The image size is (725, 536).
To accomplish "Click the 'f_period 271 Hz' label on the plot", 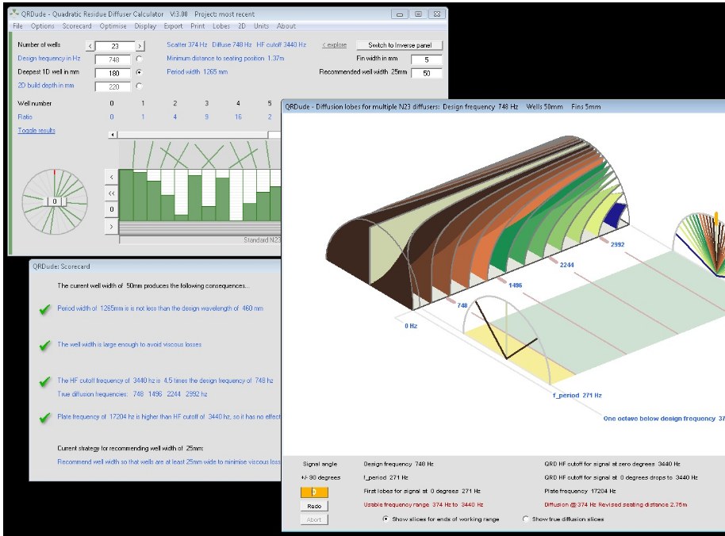I will pyautogui.click(x=577, y=395).
